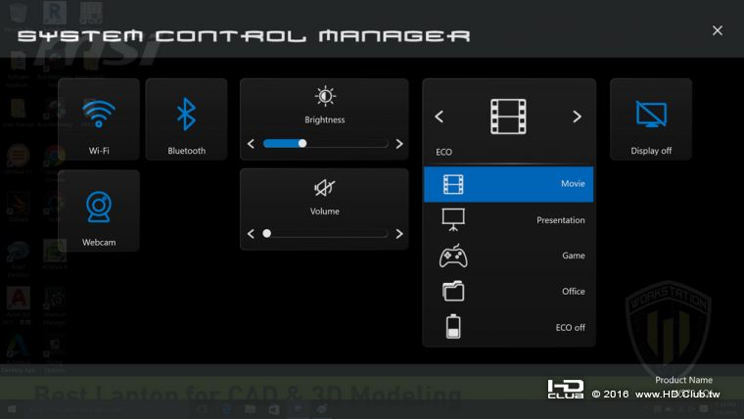Screen dimensions: 744x419
Task: Increase brightness with the right arrow
Action: click(399, 144)
